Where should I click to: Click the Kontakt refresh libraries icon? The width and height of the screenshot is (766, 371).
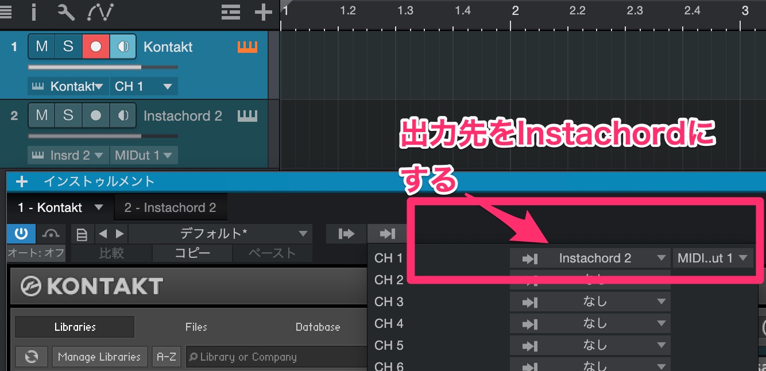32,357
